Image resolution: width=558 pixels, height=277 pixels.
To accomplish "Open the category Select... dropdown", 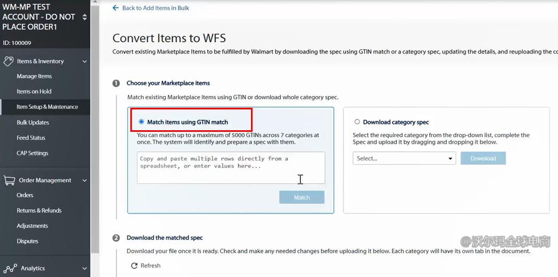I will click(x=404, y=159).
